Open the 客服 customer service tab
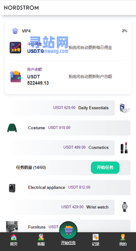 pyautogui.click(x=41, y=240)
